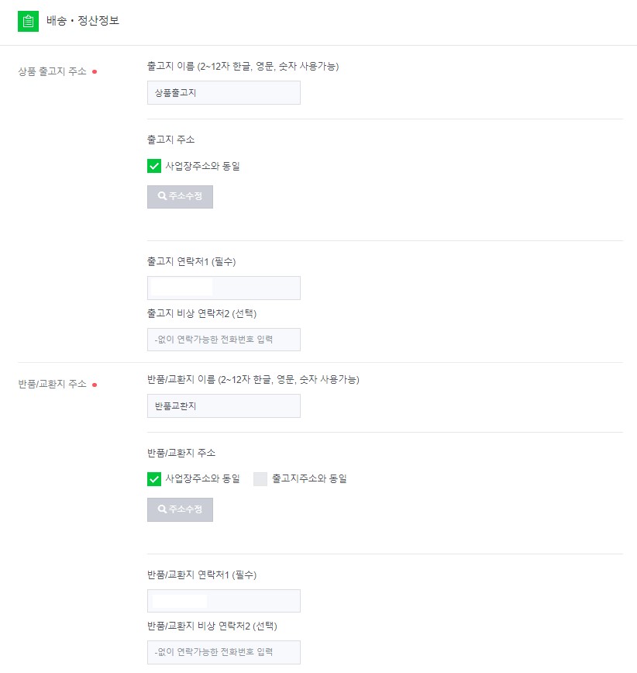The image size is (637, 673).
Task: Click the 배송·정산정보 header title
Action: coord(82,22)
